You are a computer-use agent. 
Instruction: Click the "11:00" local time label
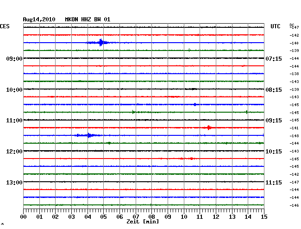click(x=14, y=121)
